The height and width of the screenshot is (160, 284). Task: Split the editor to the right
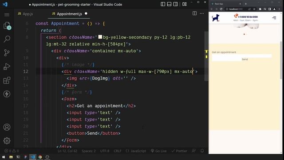click(x=194, y=13)
